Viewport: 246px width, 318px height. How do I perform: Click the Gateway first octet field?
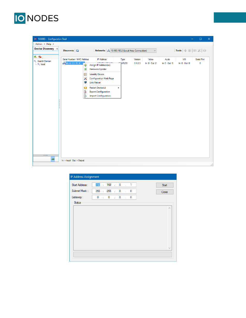pyautogui.click(x=98, y=197)
